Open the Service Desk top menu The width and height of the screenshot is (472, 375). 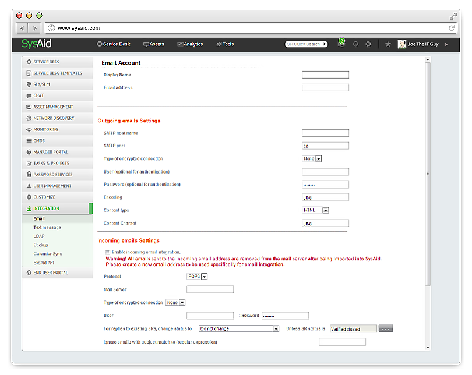[x=114, y=44]
